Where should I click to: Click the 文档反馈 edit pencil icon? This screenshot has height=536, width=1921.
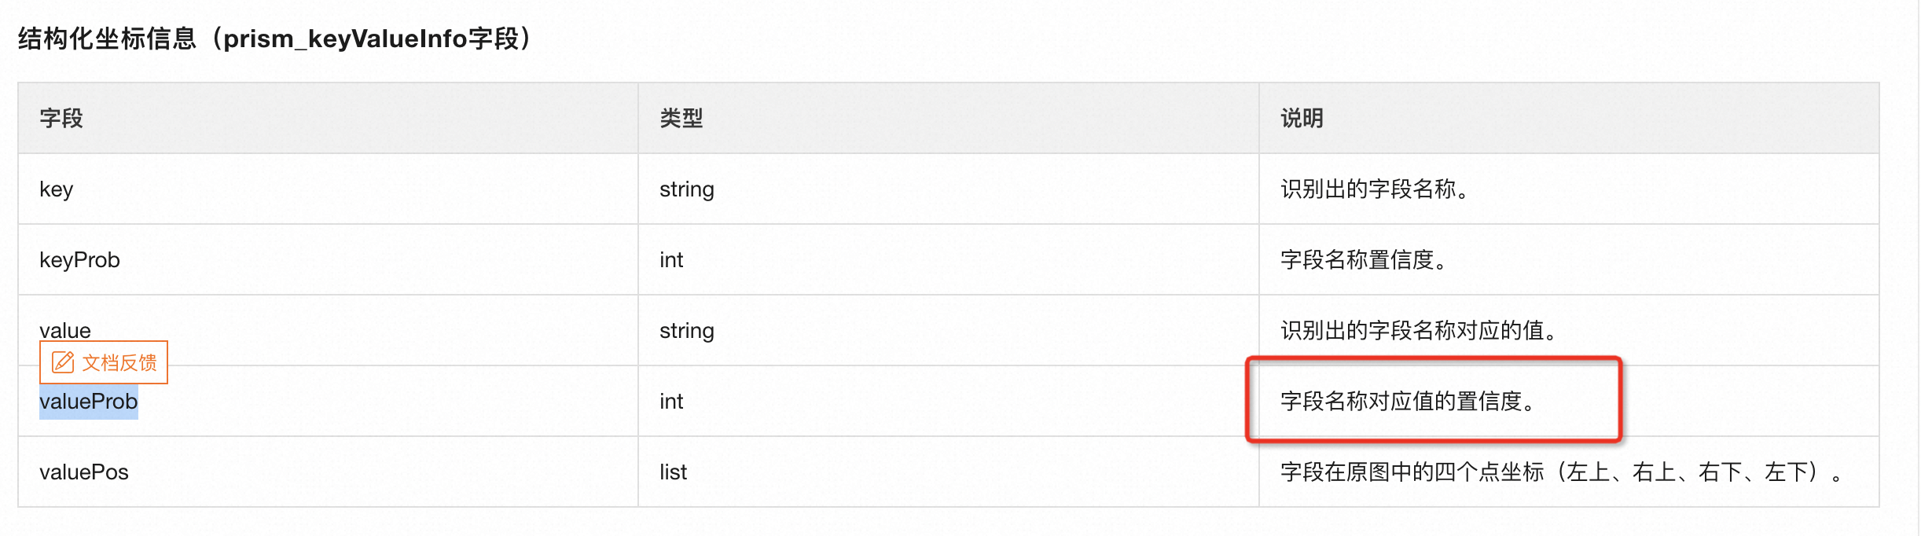63,362
